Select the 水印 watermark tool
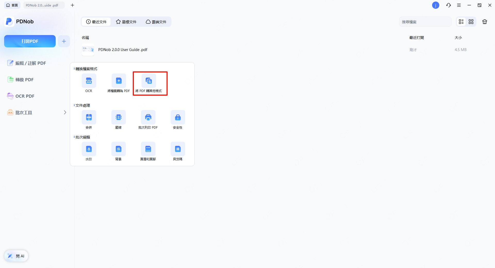This screenshot has height=268, width=495. click(89, 149)
